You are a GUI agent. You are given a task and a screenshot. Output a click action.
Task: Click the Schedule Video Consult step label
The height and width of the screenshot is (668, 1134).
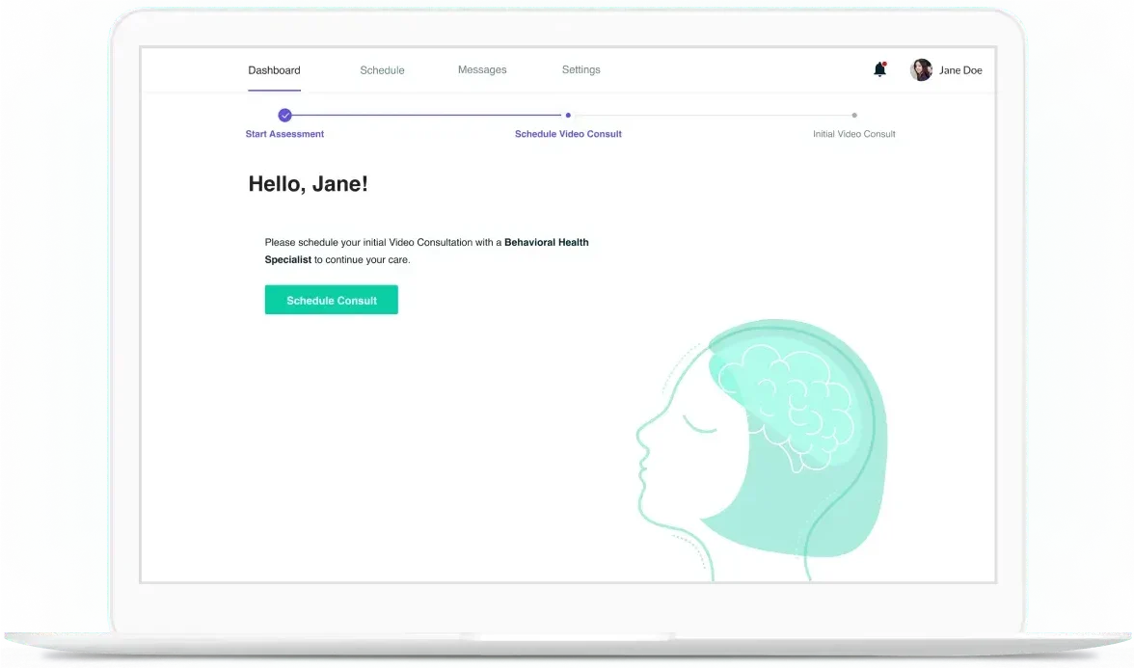pyautogui.click(x=568, y=134)
